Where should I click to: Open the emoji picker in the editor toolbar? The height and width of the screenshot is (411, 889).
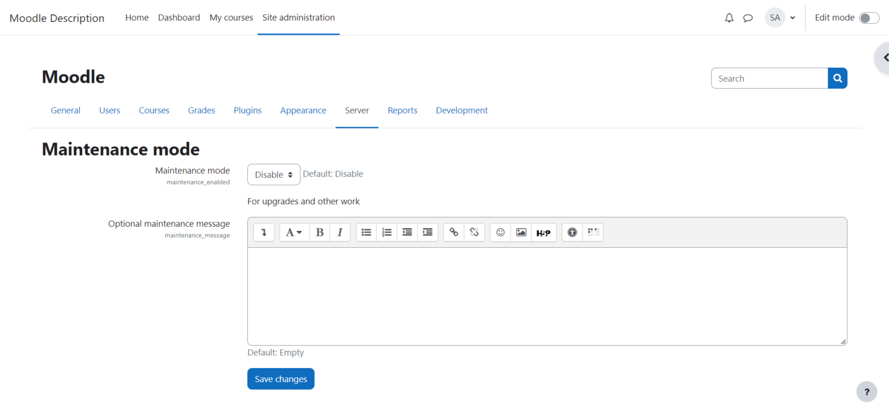tap(500, 232)
